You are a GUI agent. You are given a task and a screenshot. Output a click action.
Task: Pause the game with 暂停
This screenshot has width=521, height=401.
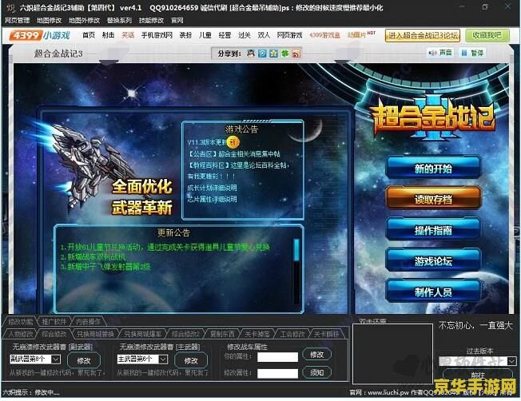point(472,53)
